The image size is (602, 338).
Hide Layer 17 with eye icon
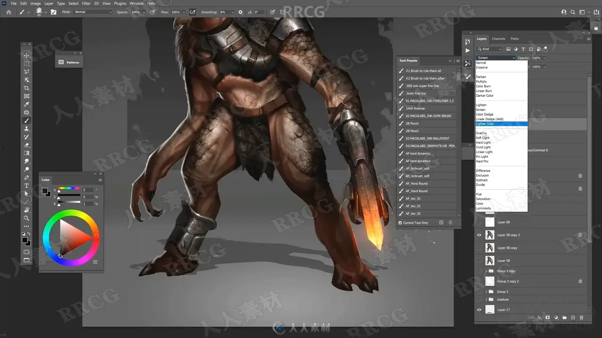pos(479,310)
